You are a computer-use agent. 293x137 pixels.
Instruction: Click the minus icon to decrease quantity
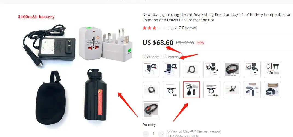(x=146, y=134)
